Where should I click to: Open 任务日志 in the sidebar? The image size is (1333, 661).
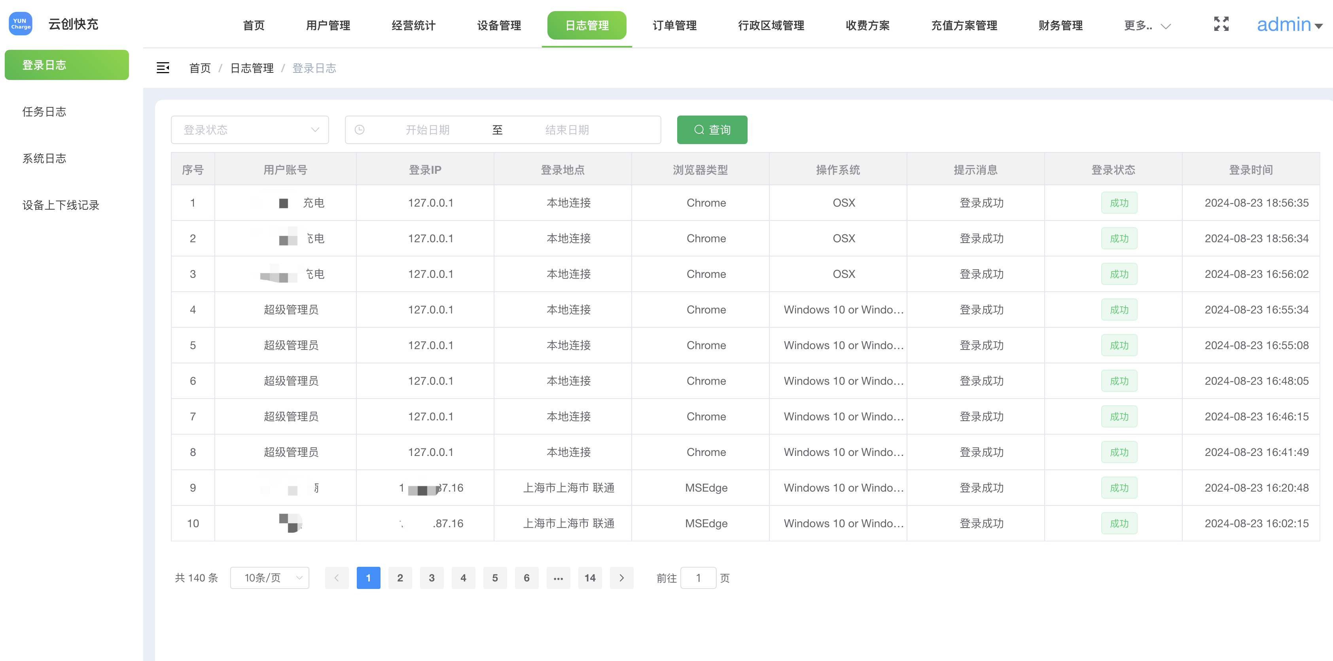coord(44,111)
